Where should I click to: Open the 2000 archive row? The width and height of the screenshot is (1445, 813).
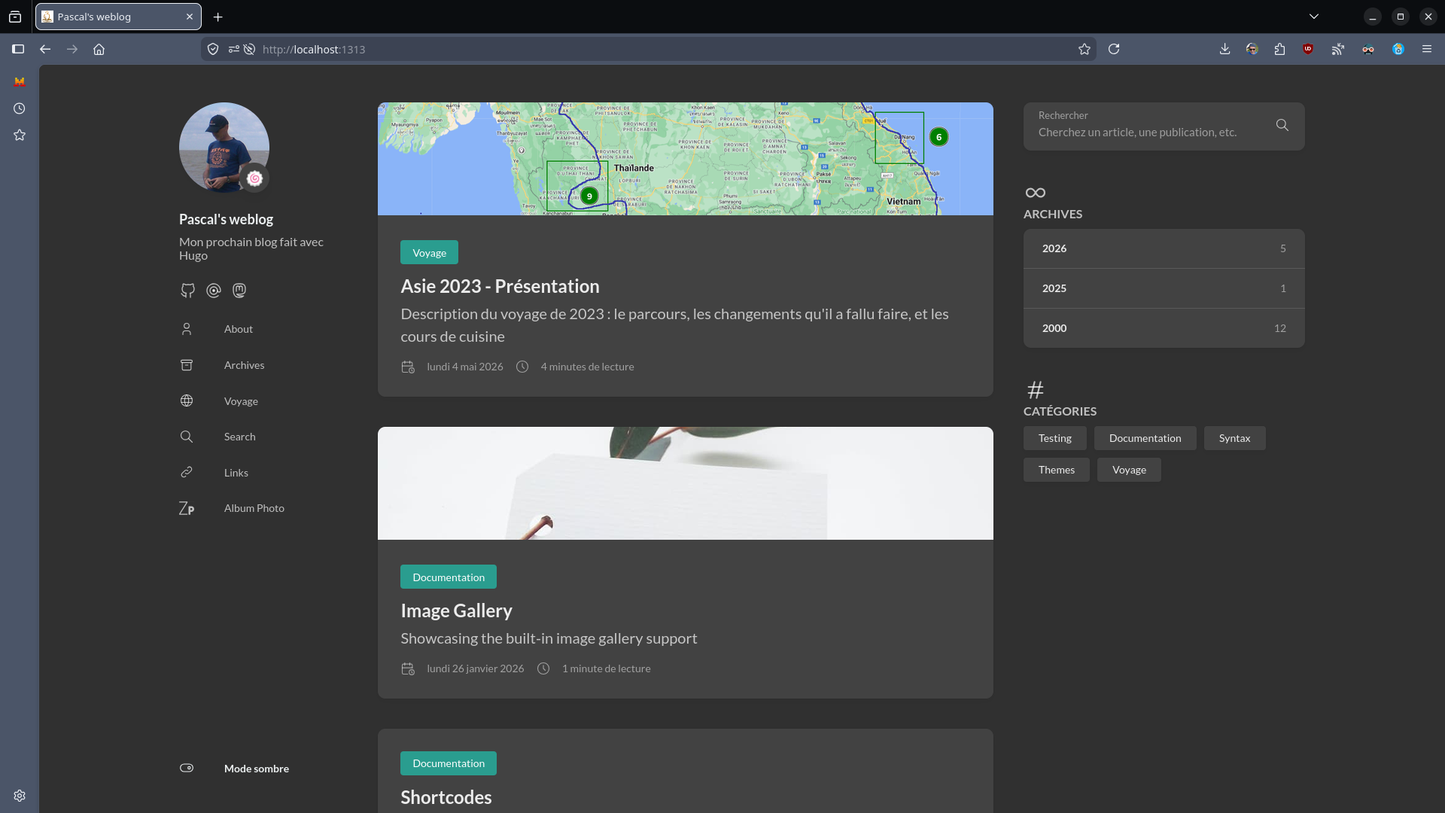pyautogui.click(x=1164, y=328)
